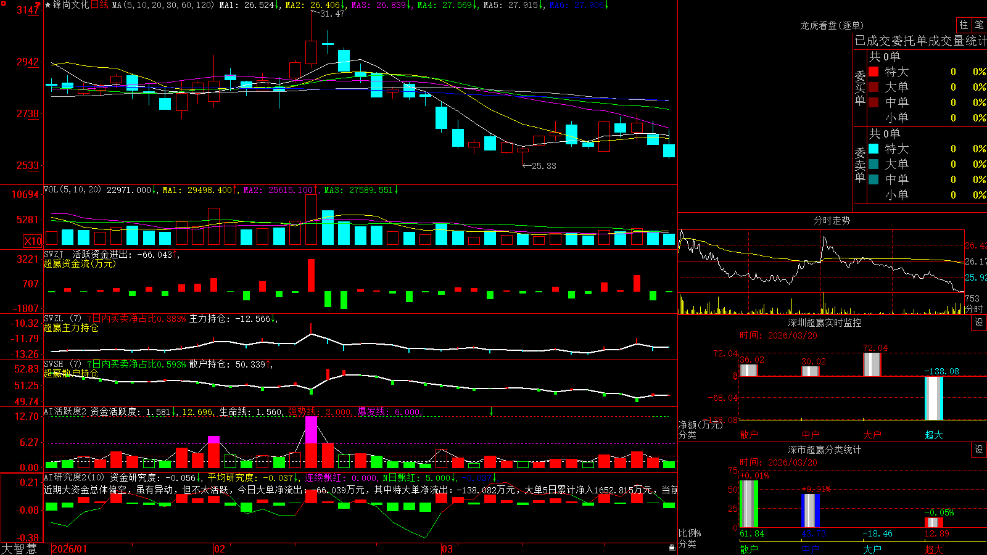Open 设 settings for 深圳超赢实时监控
This screenshot has width=987, height=555.
979,323
